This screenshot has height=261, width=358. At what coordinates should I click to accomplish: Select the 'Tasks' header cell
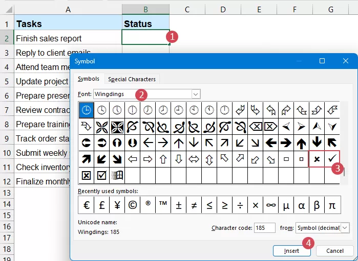(x=68, y=23)
